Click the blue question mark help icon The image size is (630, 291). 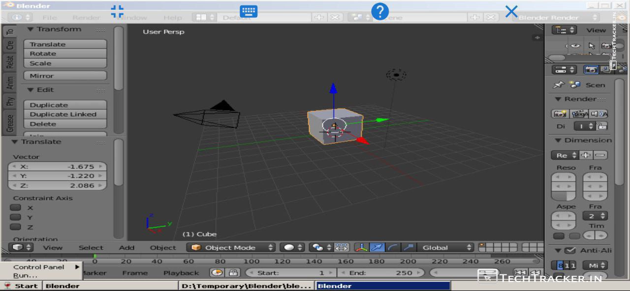(380, 11)
